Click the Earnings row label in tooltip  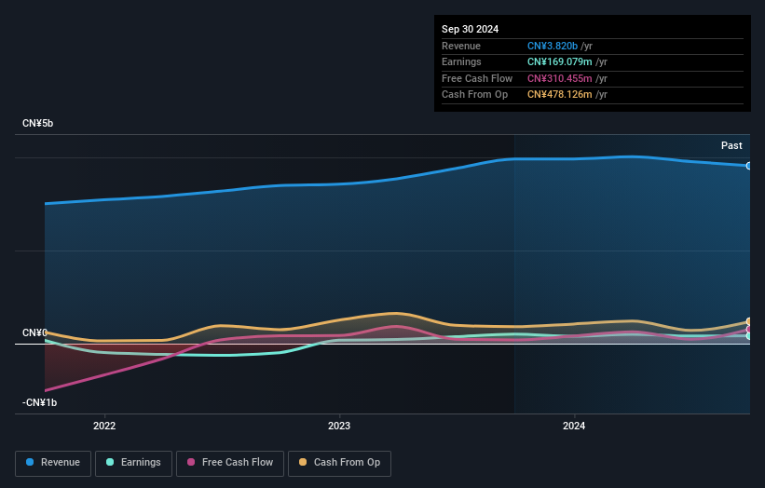[461, 61]
